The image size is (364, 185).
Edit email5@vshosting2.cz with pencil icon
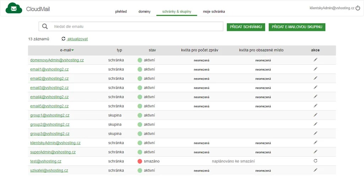point(315,106)
